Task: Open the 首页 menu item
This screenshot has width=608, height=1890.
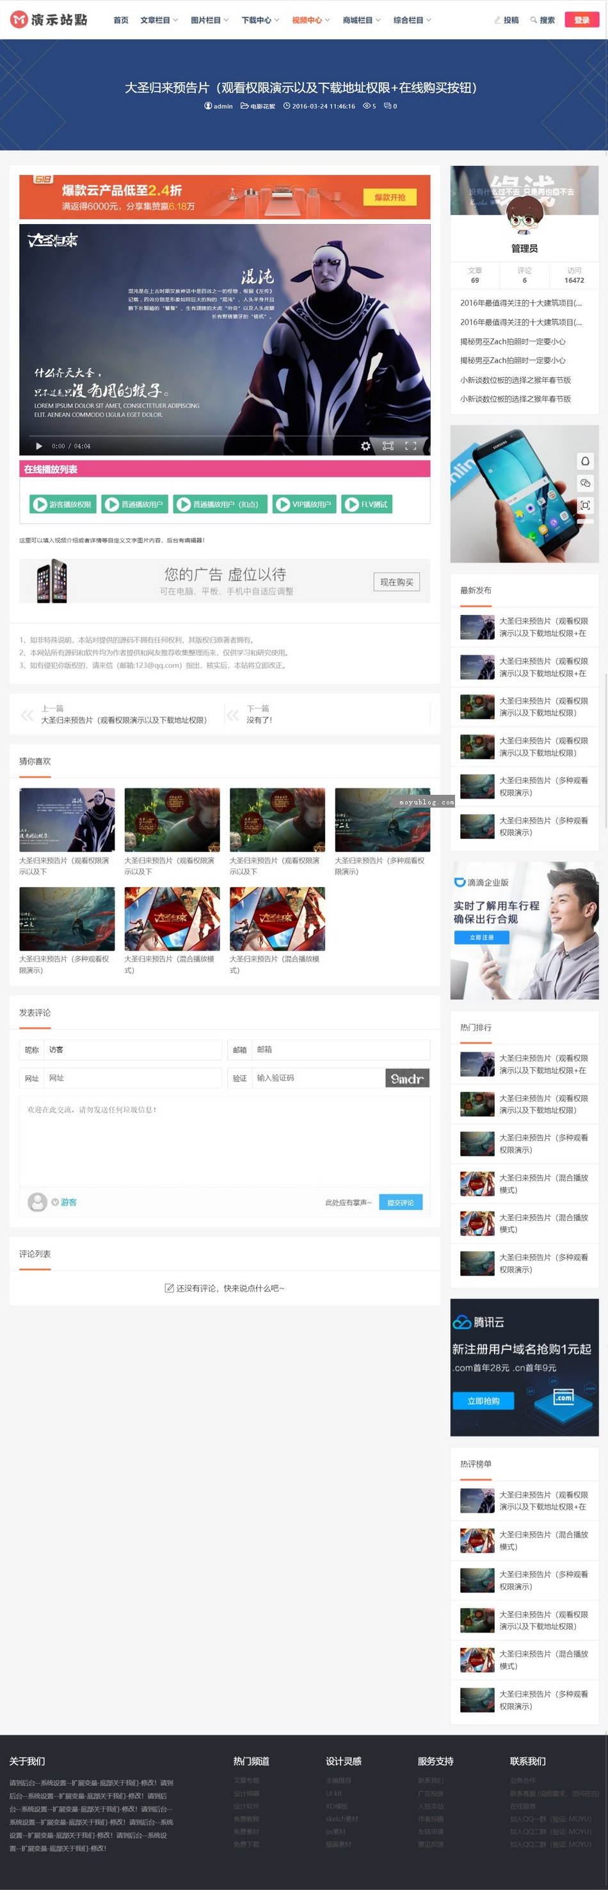Action: [121, 20]
